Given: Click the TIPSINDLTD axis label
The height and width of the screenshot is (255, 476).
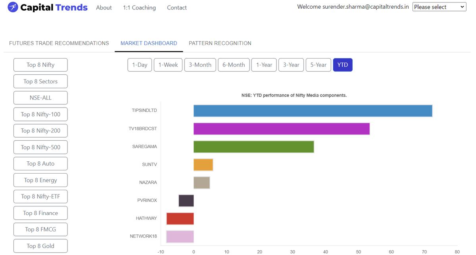Looking at the screenshot, I should (x=144, y=111).
